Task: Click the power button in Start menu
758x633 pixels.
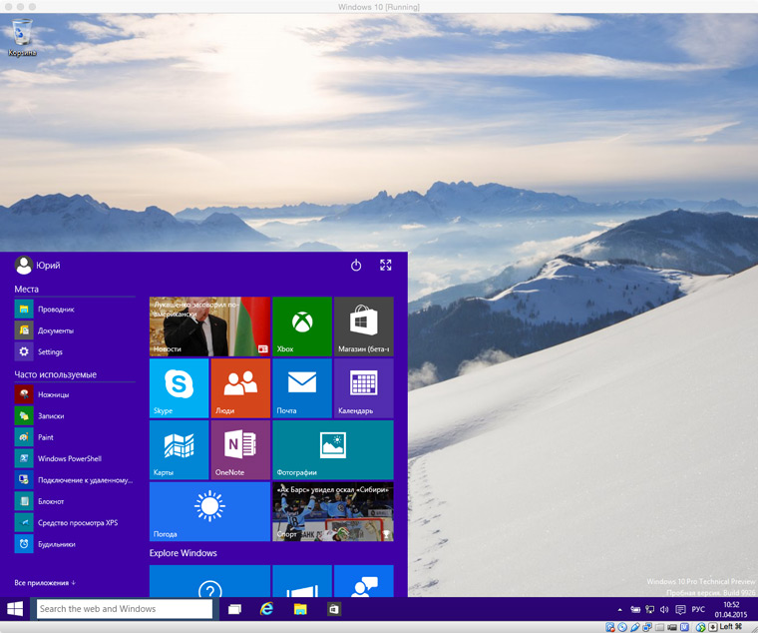Action: 356,266
